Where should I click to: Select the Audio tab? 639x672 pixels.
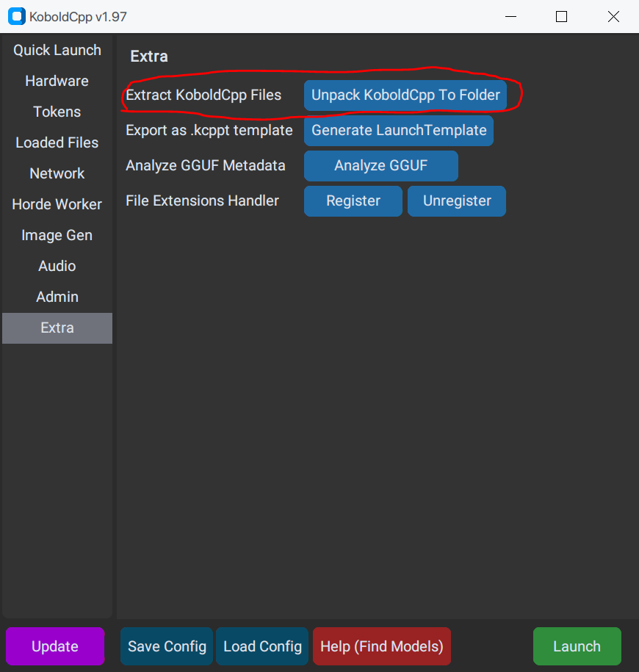(57, 266)
